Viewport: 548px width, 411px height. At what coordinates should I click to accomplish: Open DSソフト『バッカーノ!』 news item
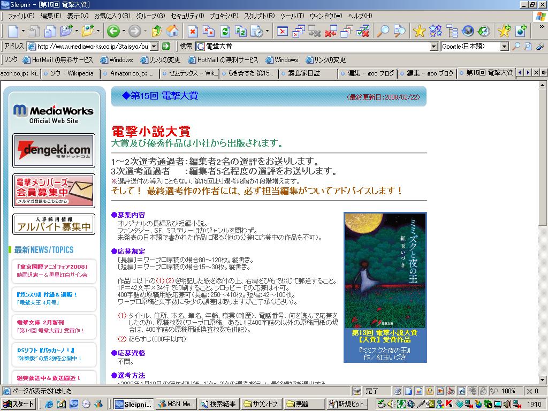(x=54, y=354)
